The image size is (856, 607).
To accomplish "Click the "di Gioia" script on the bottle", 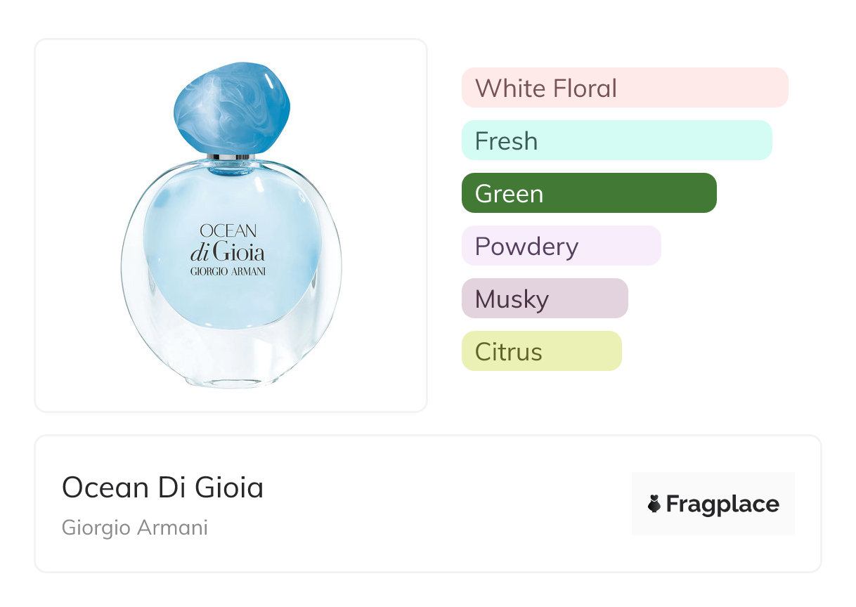I will [228, 252].
